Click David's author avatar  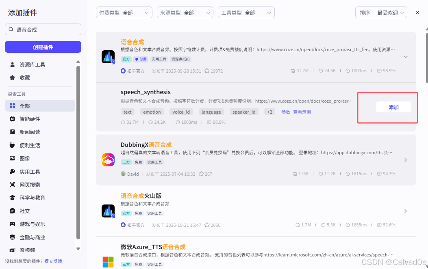(x=123, y=174)
